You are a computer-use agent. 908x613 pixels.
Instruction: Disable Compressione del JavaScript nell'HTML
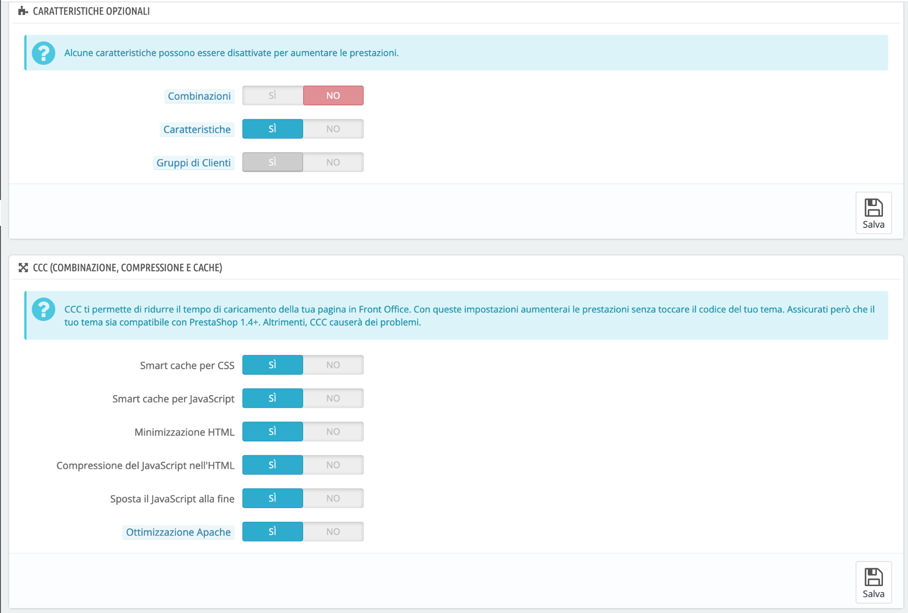pyautogui.click(x=333, y=465)
